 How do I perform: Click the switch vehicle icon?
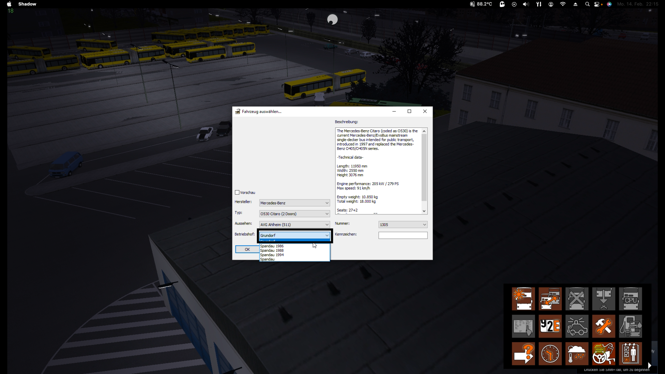pyautogui.click(x=550, y=299)
